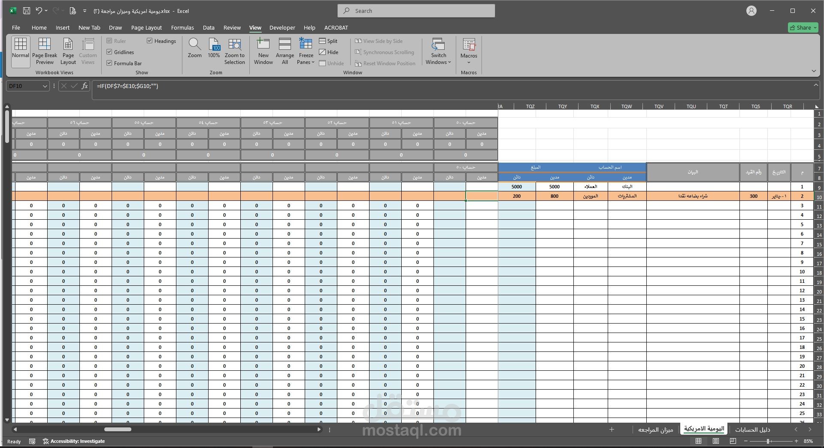824x448 pixels.
Task: Click the Undo arrow icon
Action: point(39,11)
